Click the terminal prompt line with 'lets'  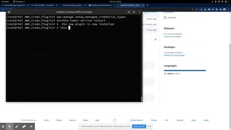[x=38, y=28]
